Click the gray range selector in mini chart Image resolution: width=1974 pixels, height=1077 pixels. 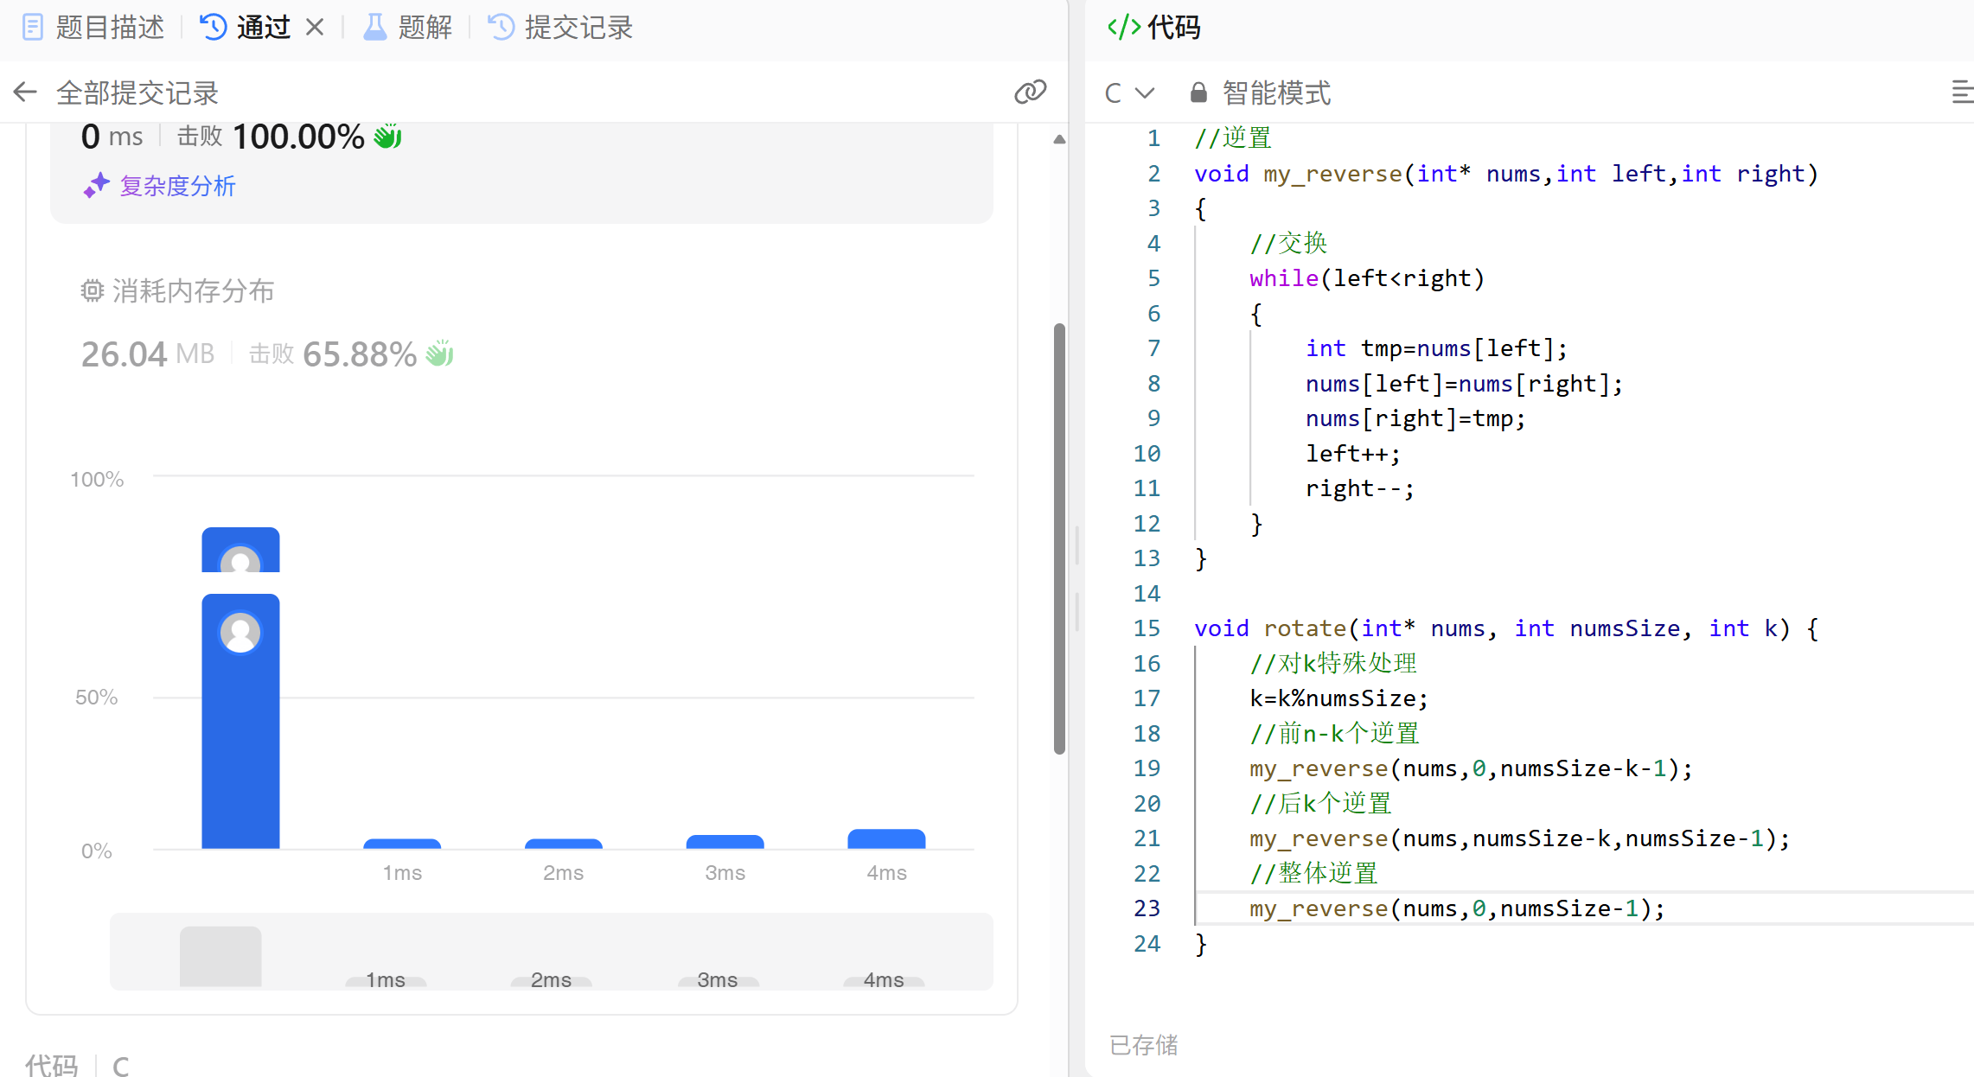tap(220, 956)
